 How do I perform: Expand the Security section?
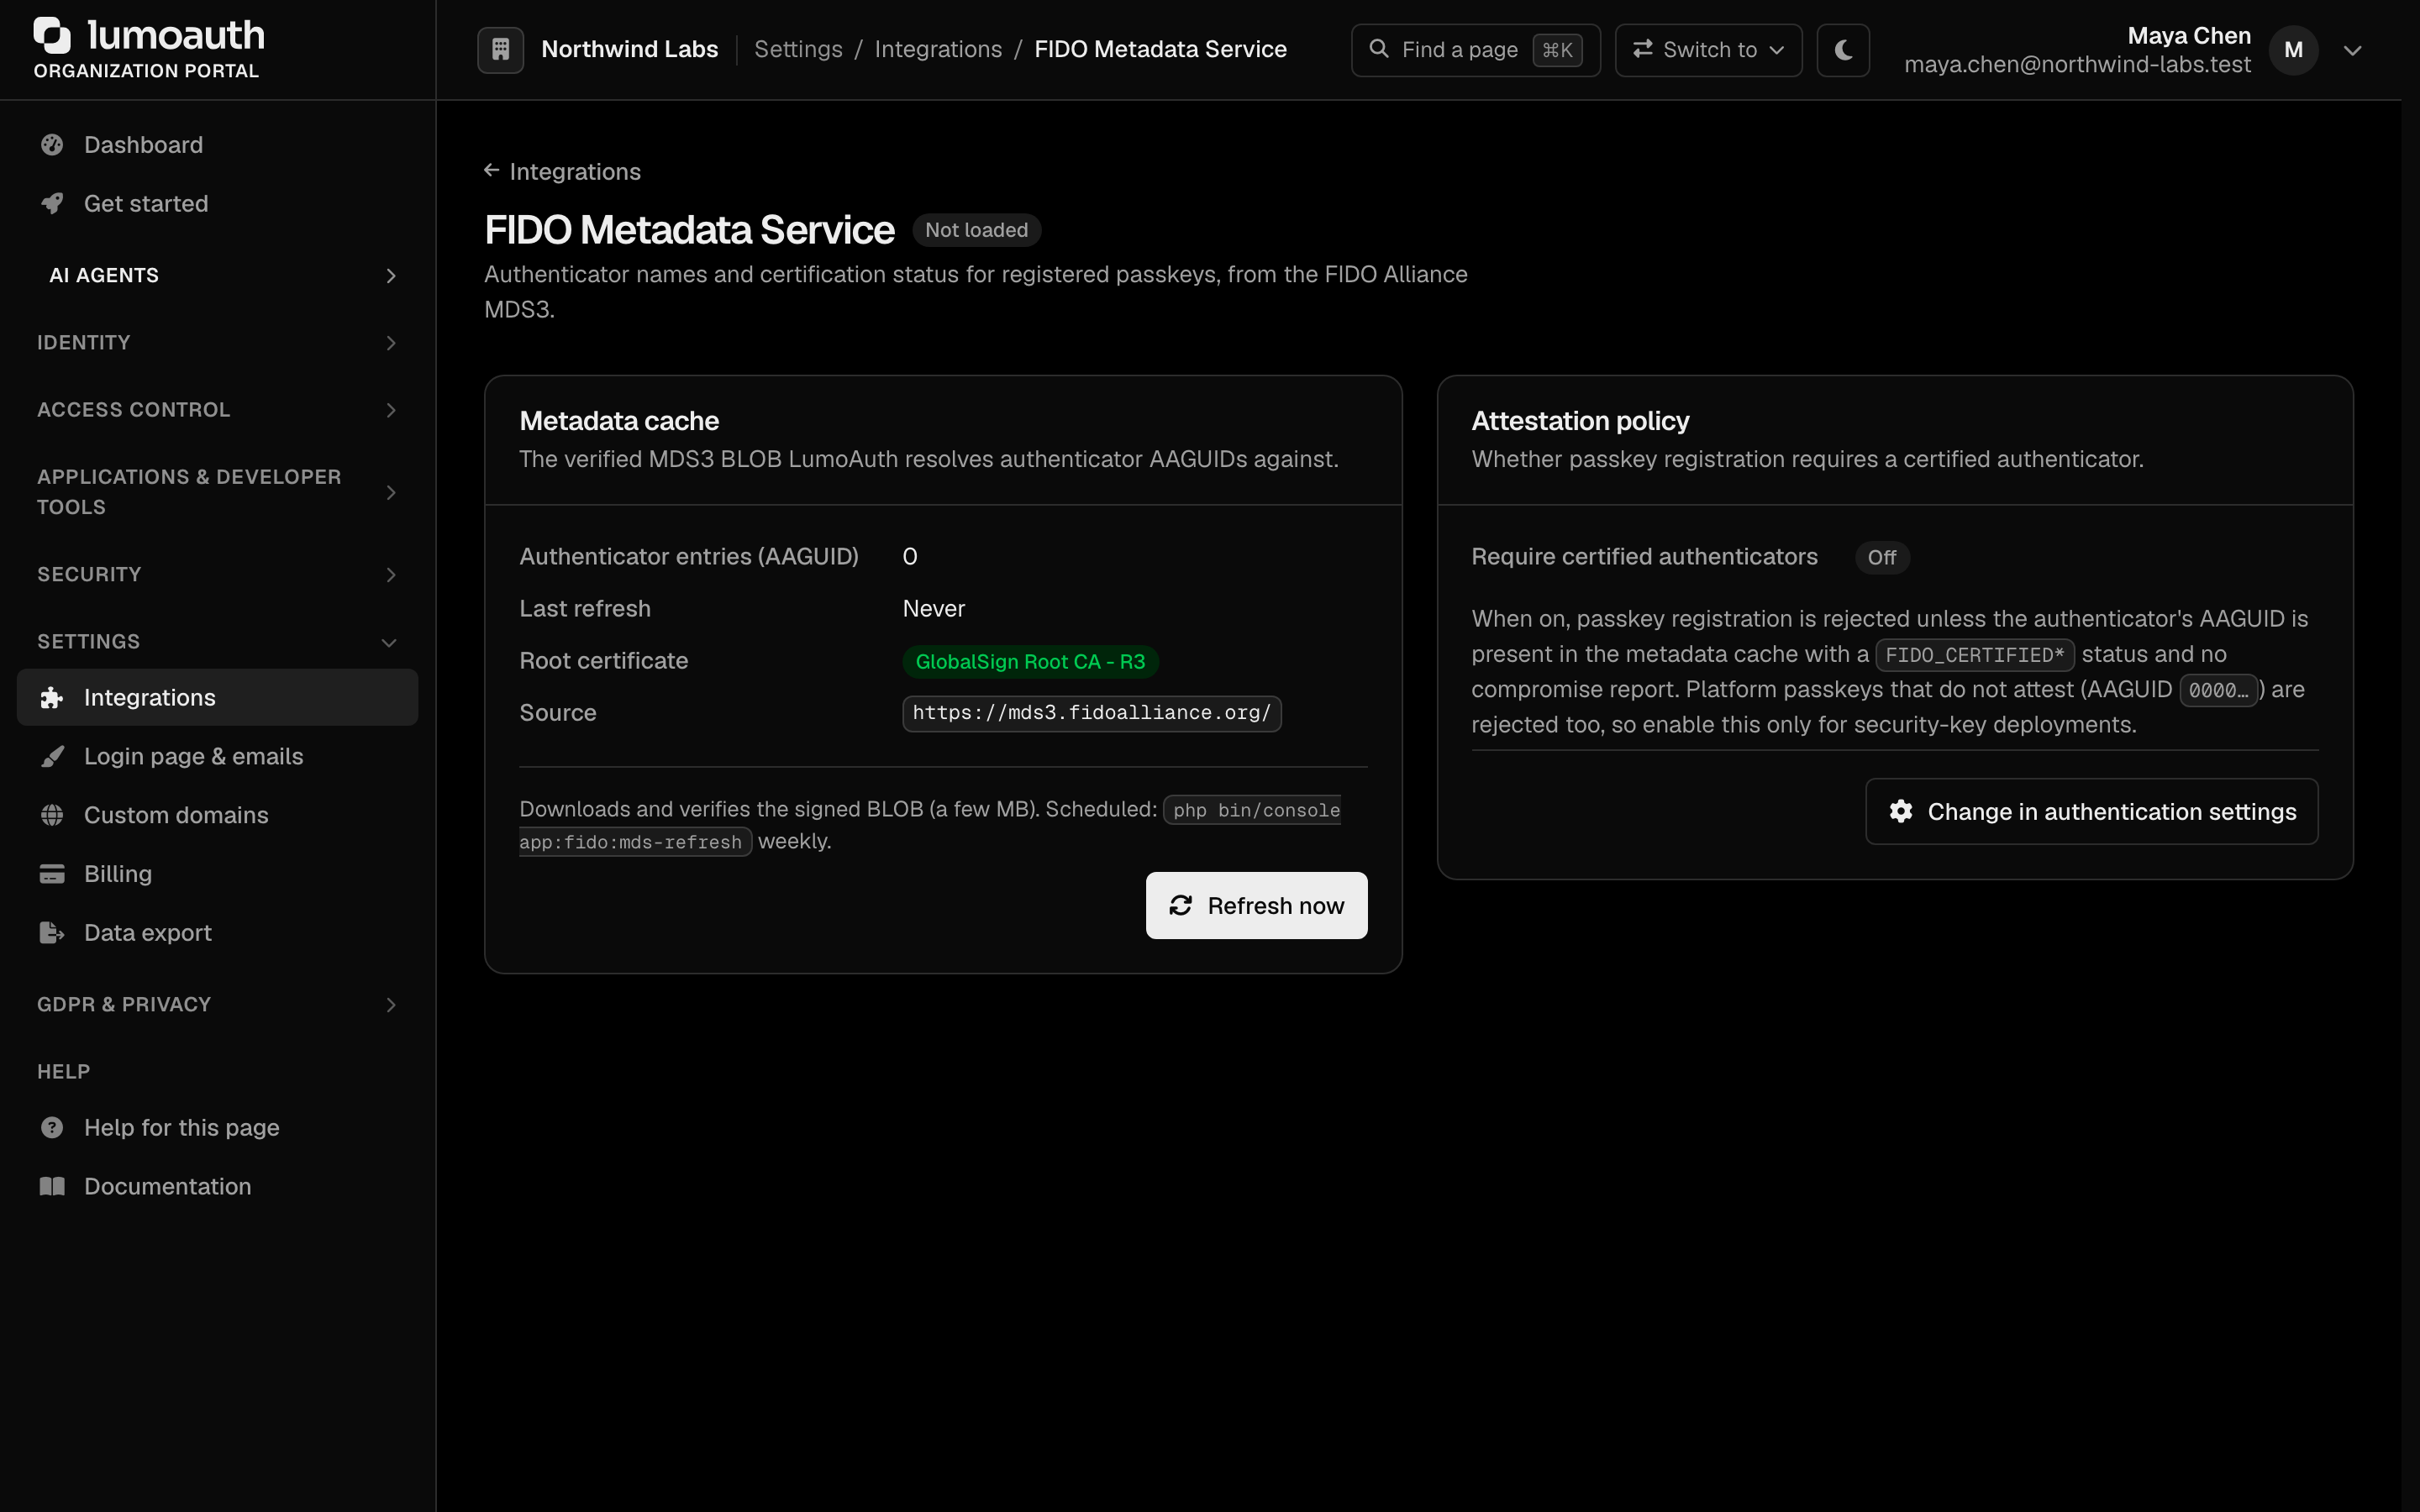pyautogui.click(x=218, y=575)
